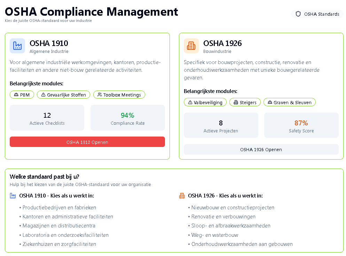Image resolution: width=346 pixels, height=256 pixels.
Task: Click building icon beside 'OSHA 1926 - Kies als u werkt in'
Action: (x=182, y=196)
